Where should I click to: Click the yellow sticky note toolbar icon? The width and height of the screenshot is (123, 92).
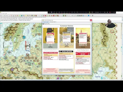26,16
